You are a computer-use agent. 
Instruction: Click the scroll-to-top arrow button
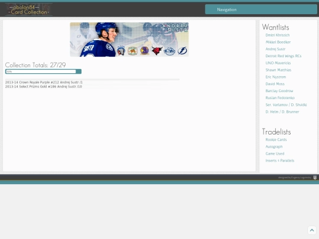(312, 230)
